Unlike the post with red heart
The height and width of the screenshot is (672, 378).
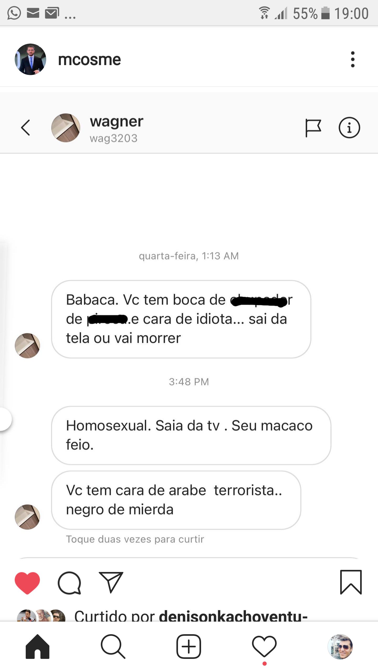click(27, 583)
